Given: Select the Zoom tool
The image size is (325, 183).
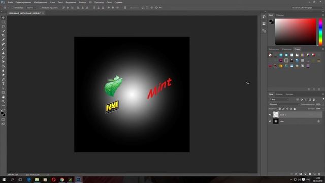Looking at the screenshot, I should [3, 101].
